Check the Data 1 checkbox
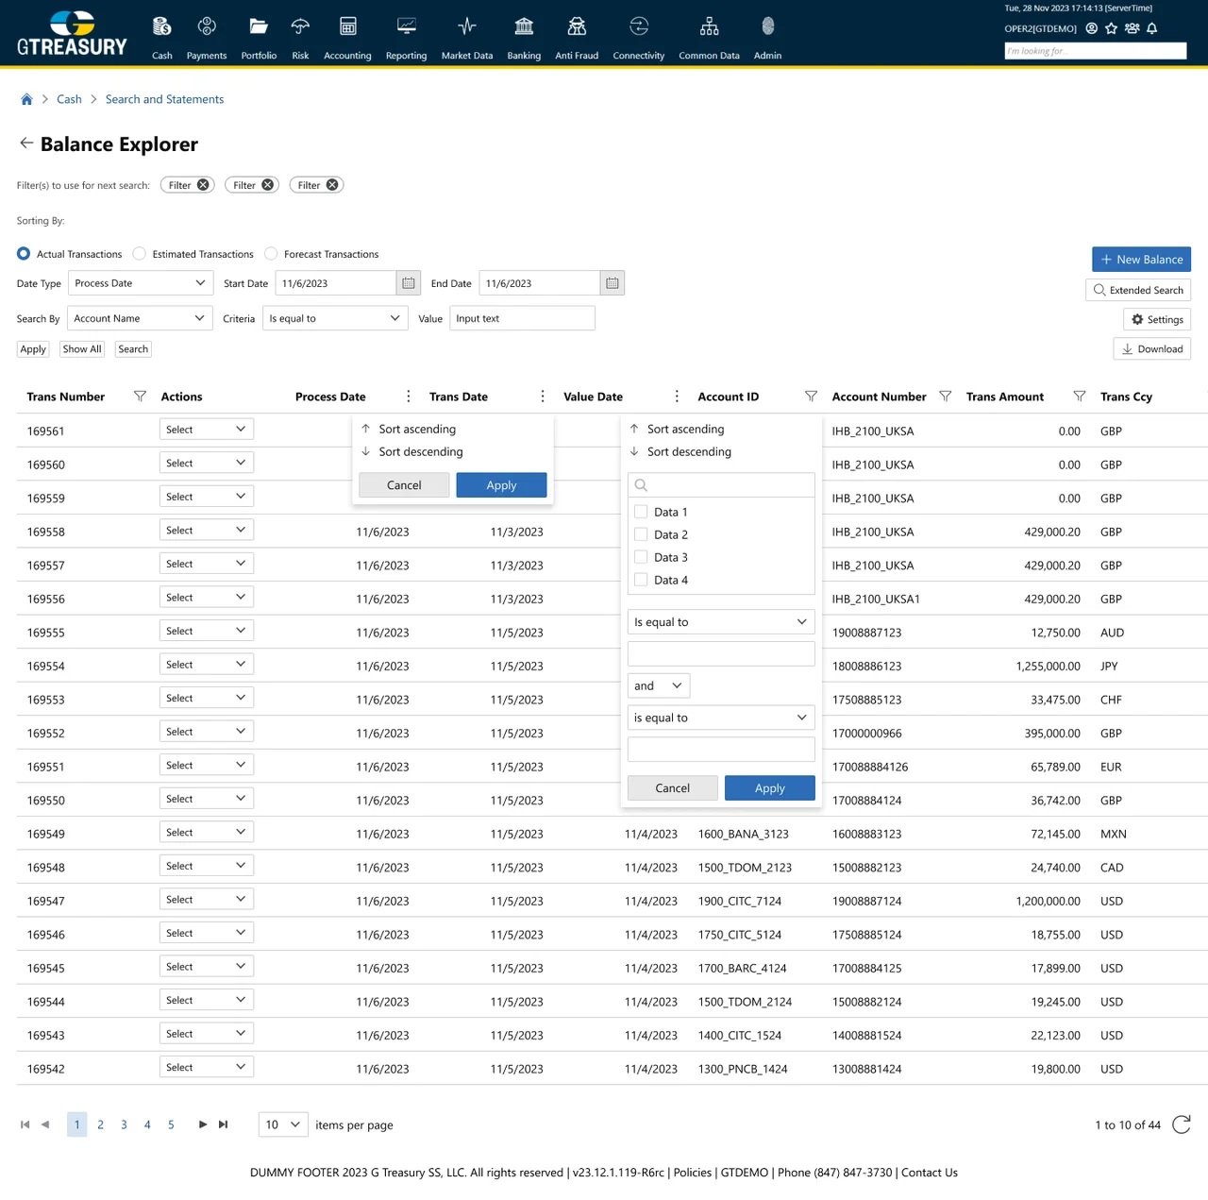The width and height of the screenshot is (1208, 1200). [641, 512]
